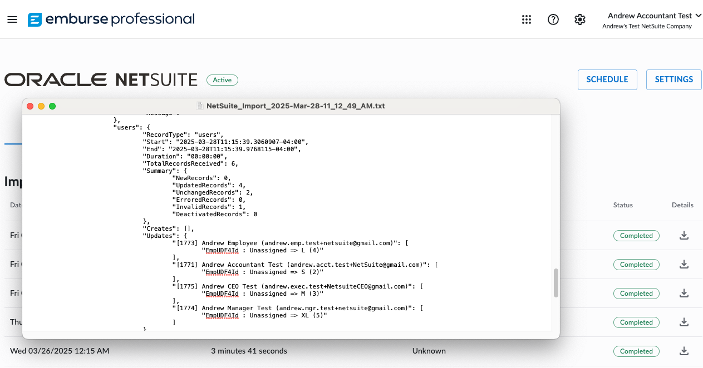Image resolution: width=703 pixels, height=368 pixels.
Task: Click the EmpUDF4Id line ending in M (3)
Action: click(262, 294)
